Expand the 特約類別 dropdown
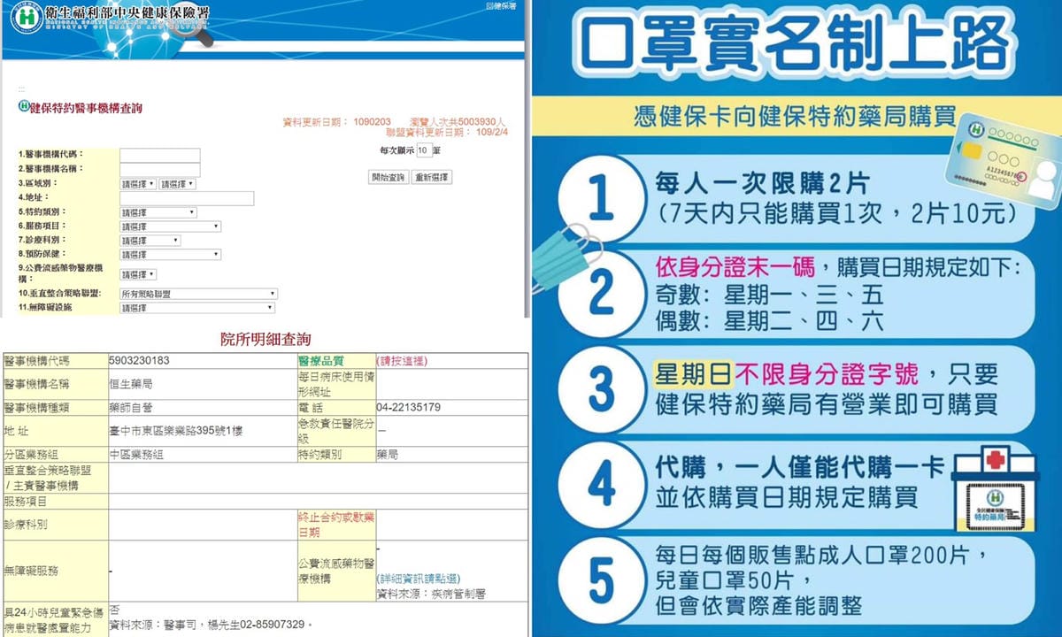This screenshot has height=637, width=1062. click(x=158, y=212)
